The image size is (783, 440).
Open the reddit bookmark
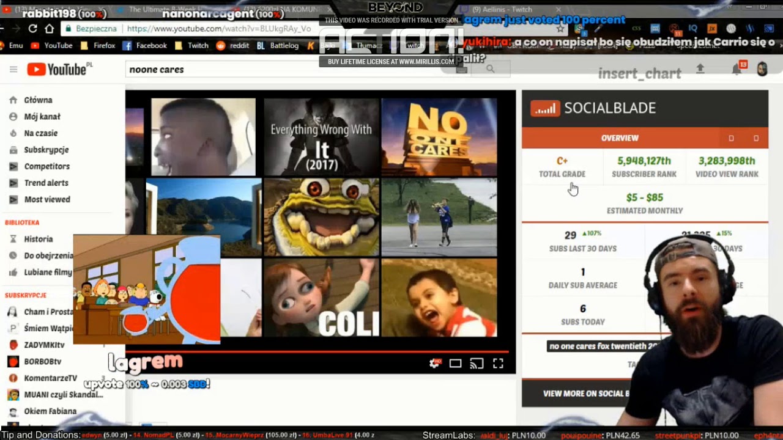tap(232, 45)
